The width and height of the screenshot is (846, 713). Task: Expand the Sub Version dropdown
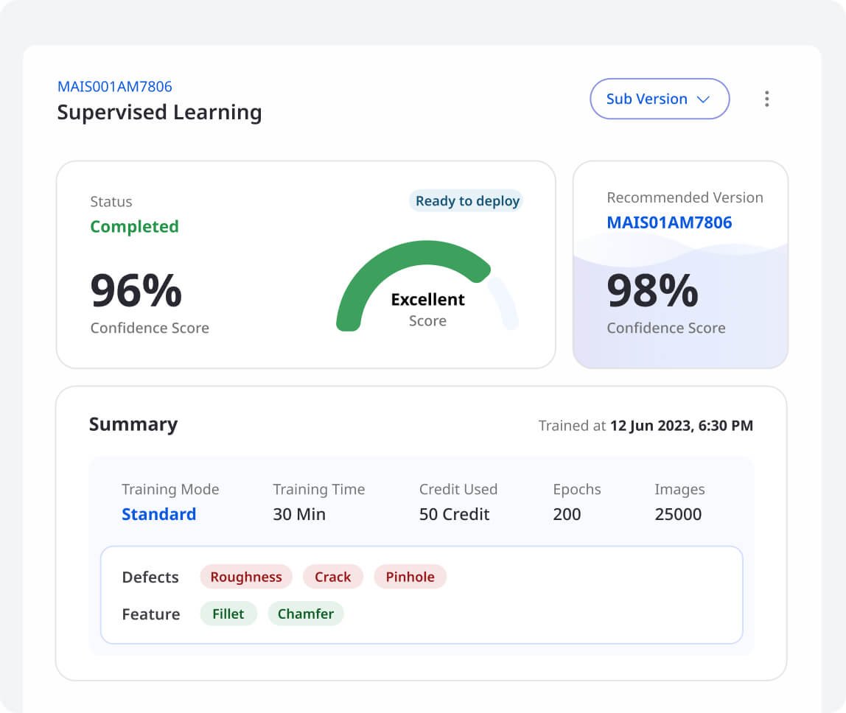coord(659,99)
